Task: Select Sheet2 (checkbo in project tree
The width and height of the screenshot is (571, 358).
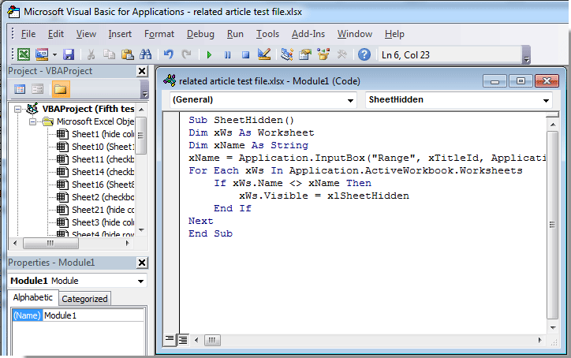Action: point(103,197)
